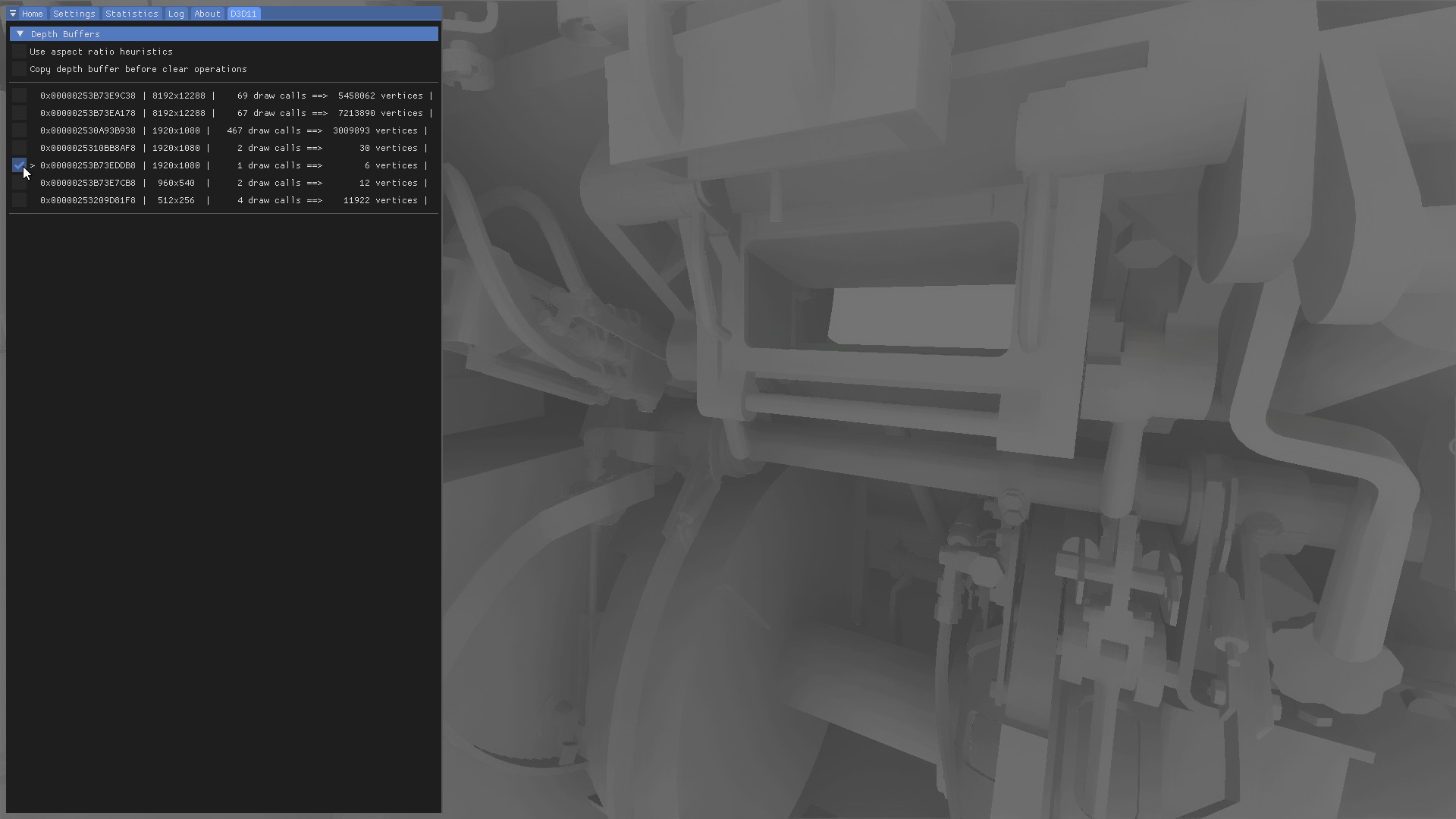Screen dimensions: 1456x819
Task: Uncheck the selected 0x00000253B73EDDB8 buffer
Action: (19, 165)
